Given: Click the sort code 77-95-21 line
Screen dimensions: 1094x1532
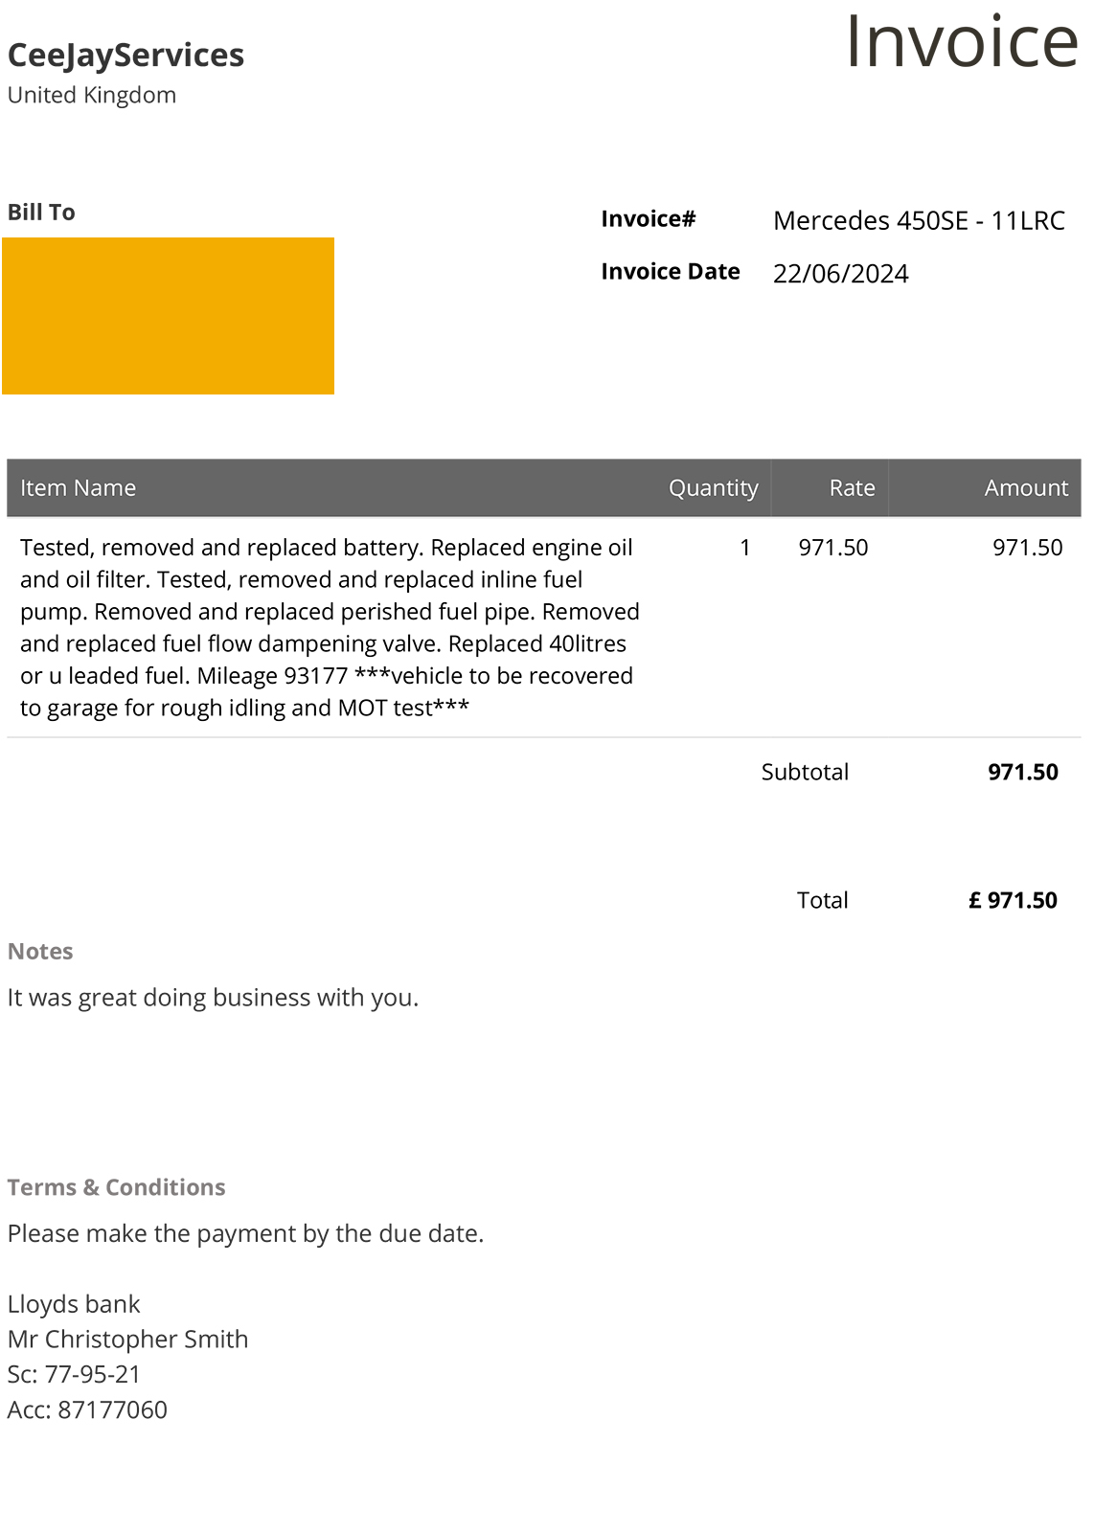Looking at the screenshot, I should (74, 1374).
